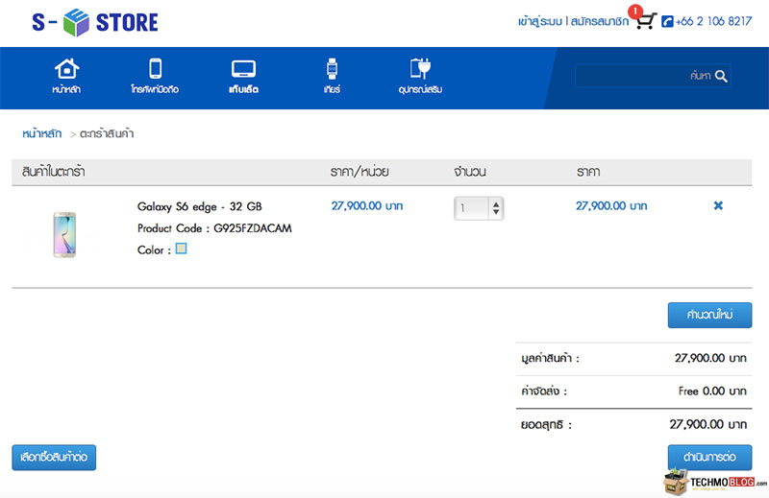Click the red cart badge showing 1
Image resolution: width=769 pixels, height=498 pixels.
coord(635,12)
